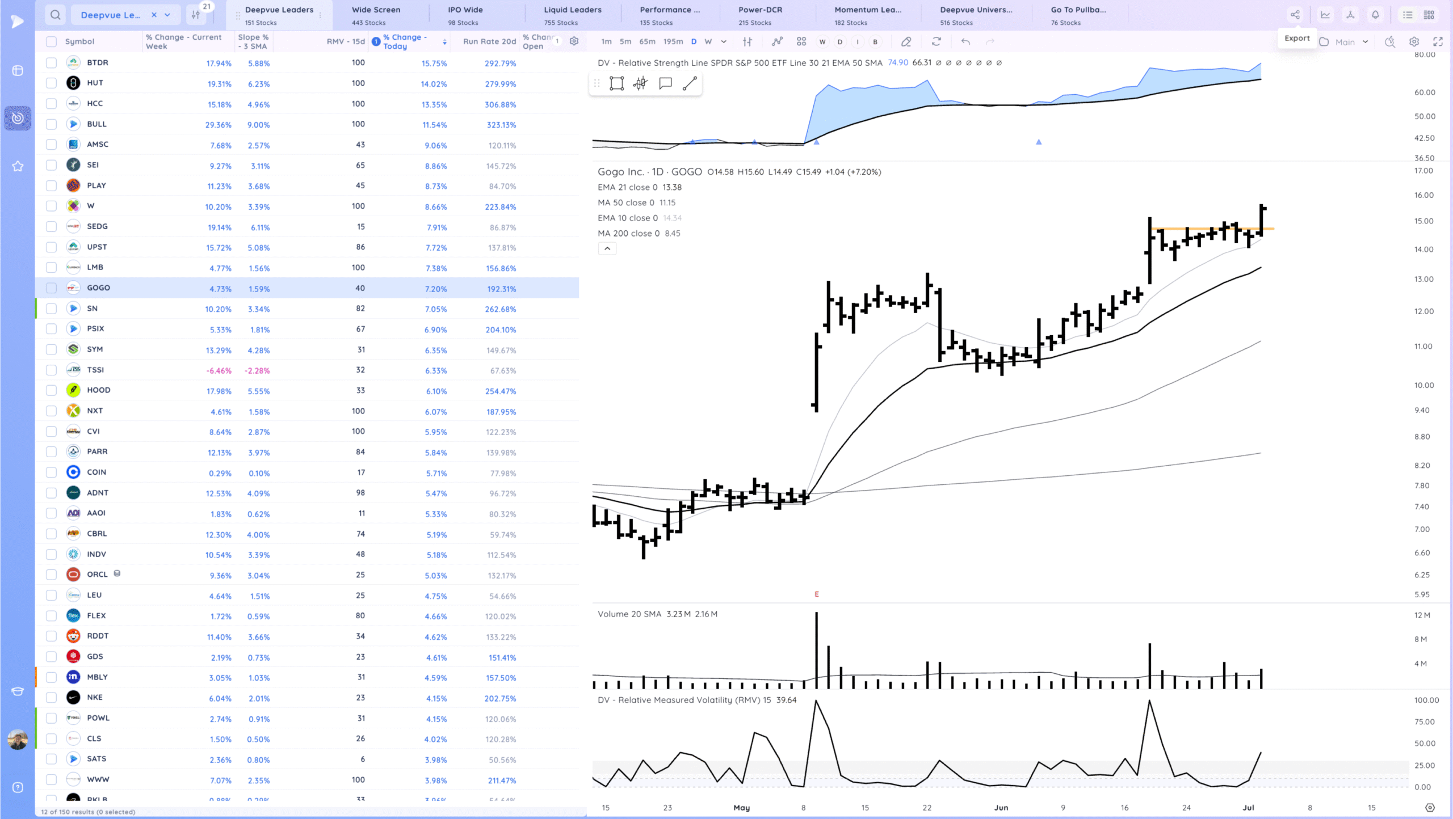Screen dimensions: 1453x819
Task: Tick the select-all checkbox in table header
Action: click(51, 41)
